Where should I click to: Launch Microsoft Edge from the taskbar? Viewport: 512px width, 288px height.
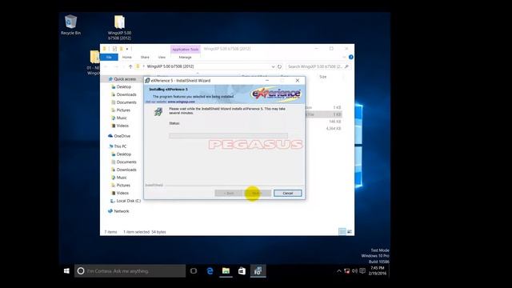tap(210, 271)
